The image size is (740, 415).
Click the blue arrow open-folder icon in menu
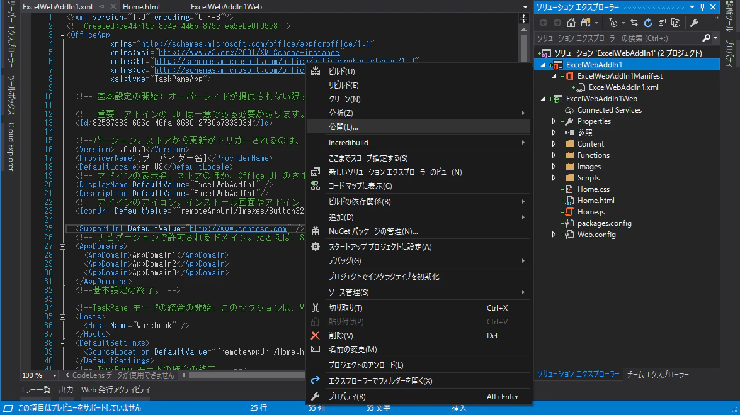tap(316, 380)
